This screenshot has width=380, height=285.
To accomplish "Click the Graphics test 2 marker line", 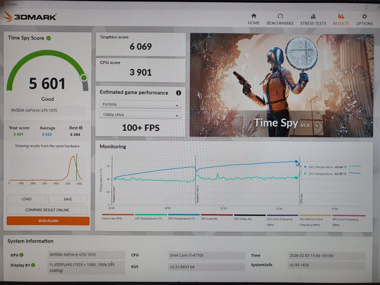I will [195, 180].
